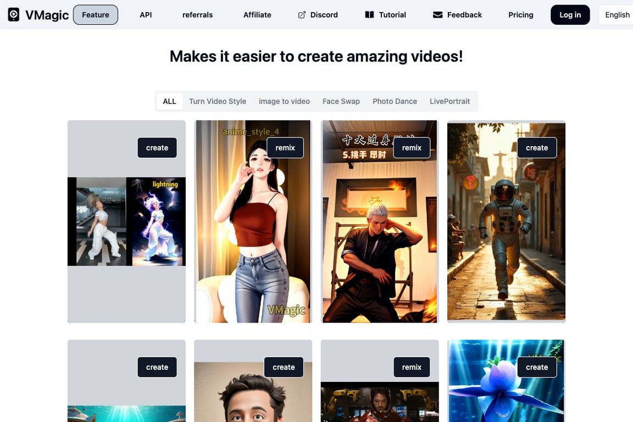This screenshot has height=422, width=633.
Task: Click the Tutorial book icon
Action: tap(369, 14)
